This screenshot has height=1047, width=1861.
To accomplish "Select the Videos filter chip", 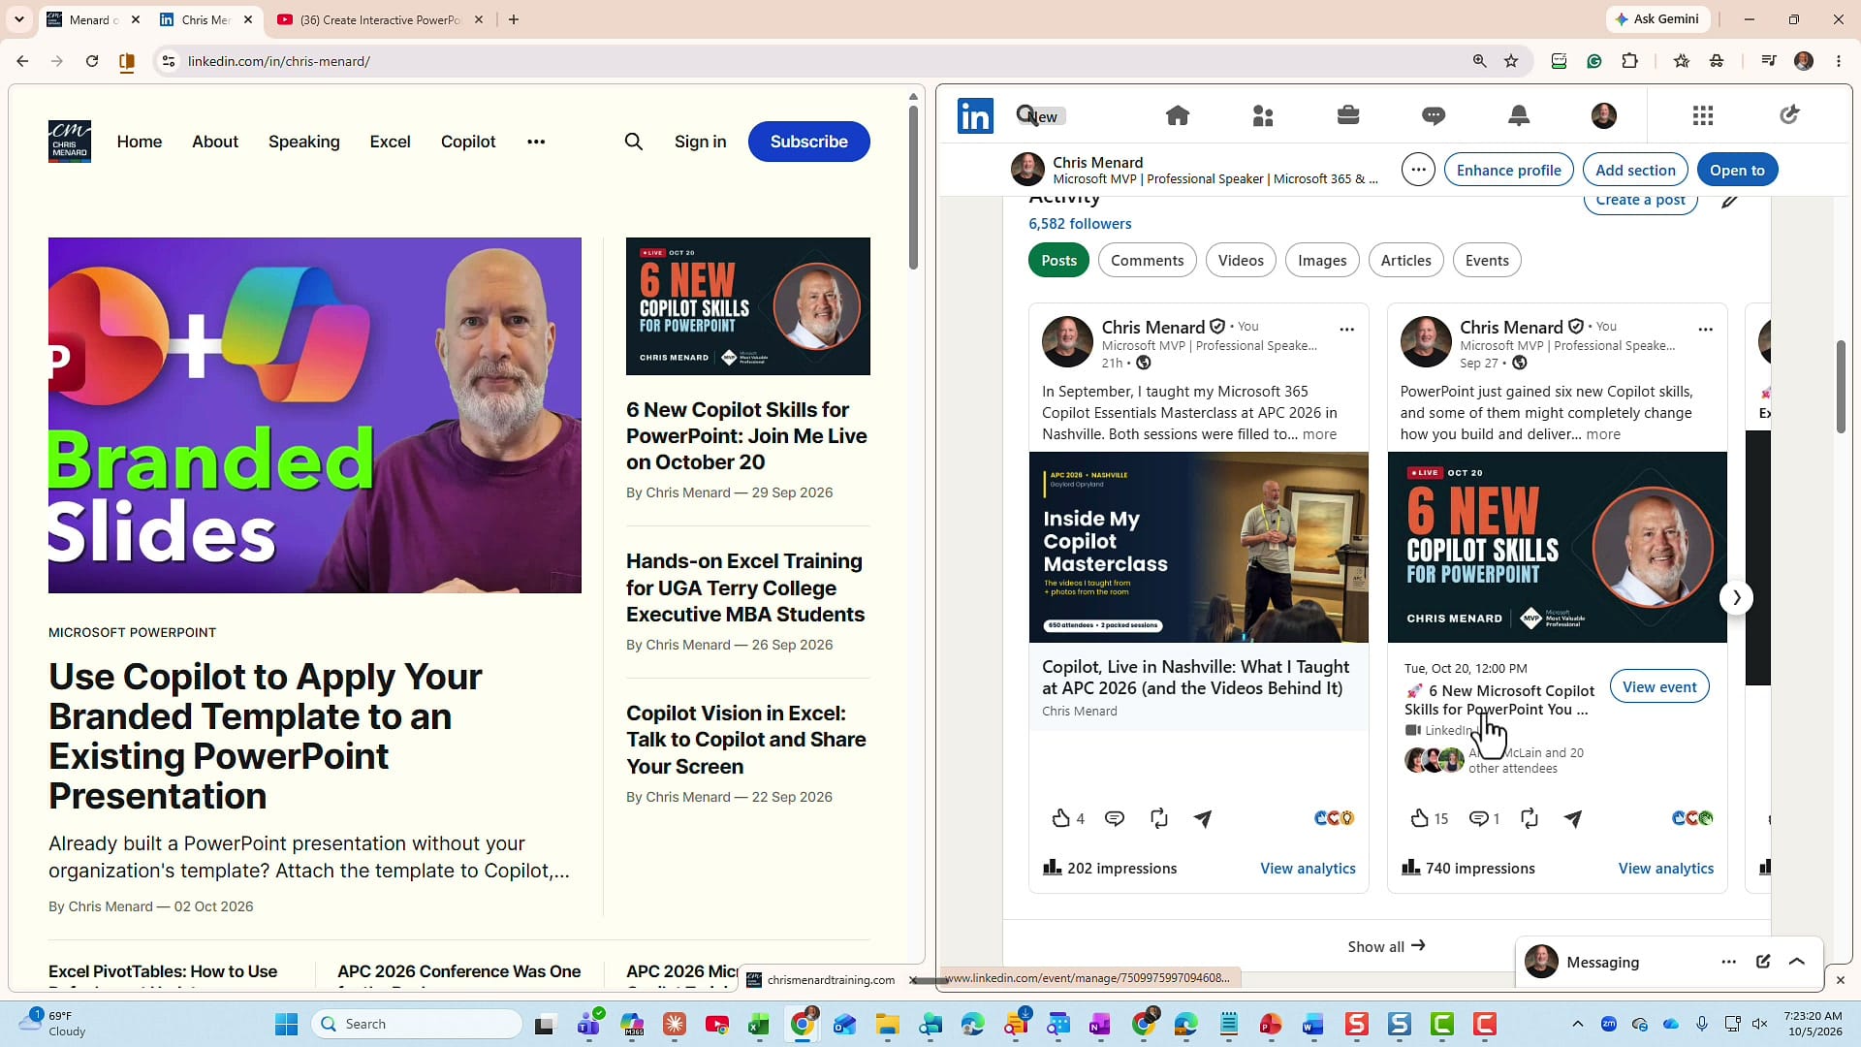I will pos(1241,261).
